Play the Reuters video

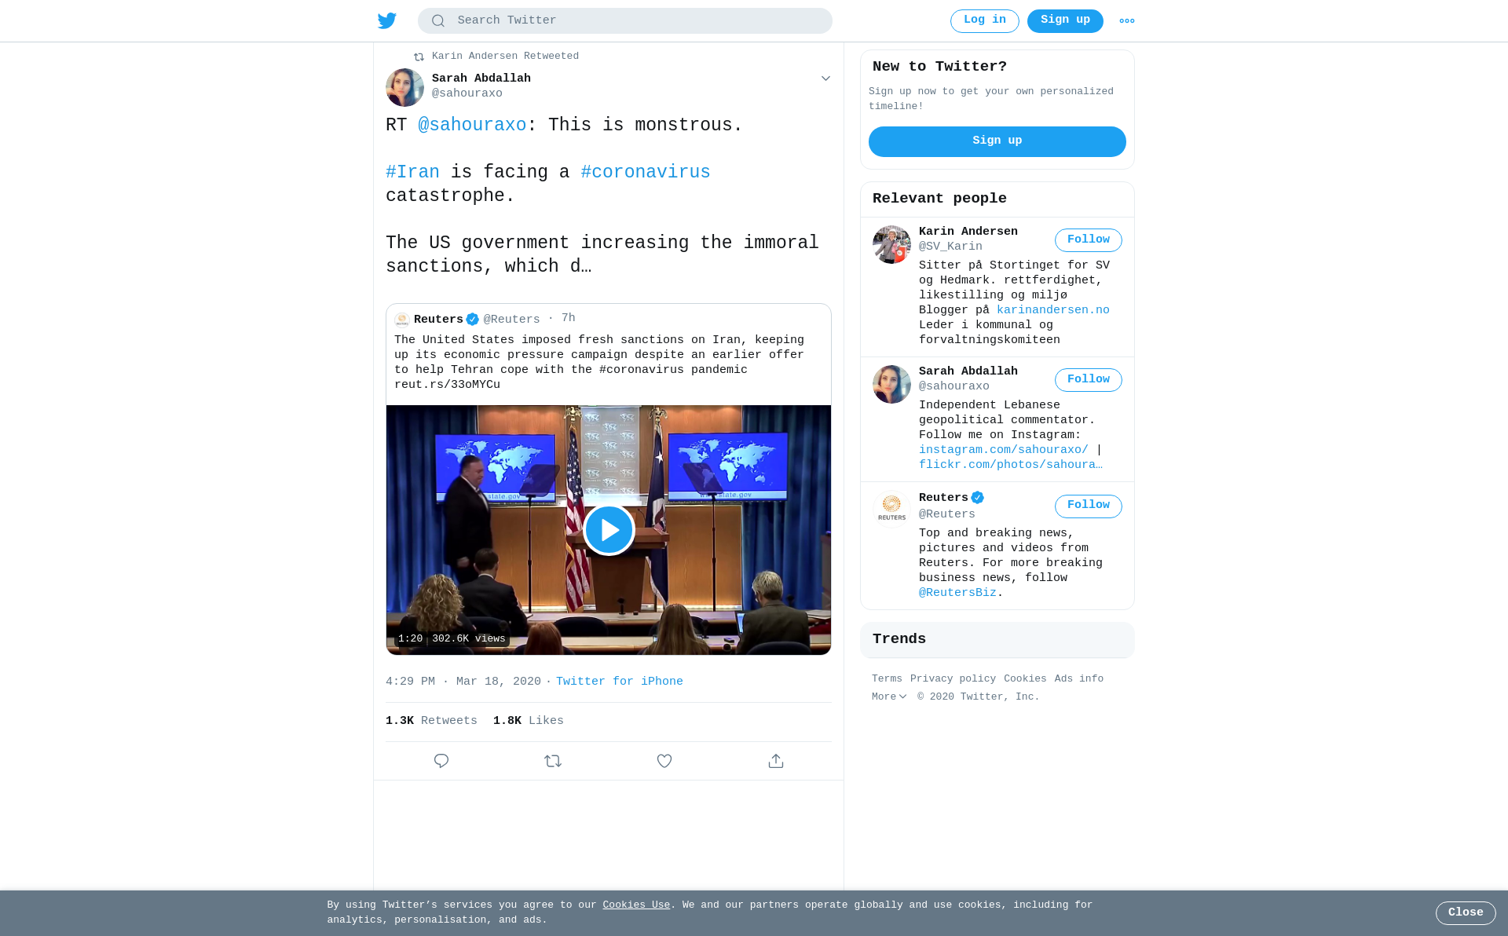coord(609,530)
